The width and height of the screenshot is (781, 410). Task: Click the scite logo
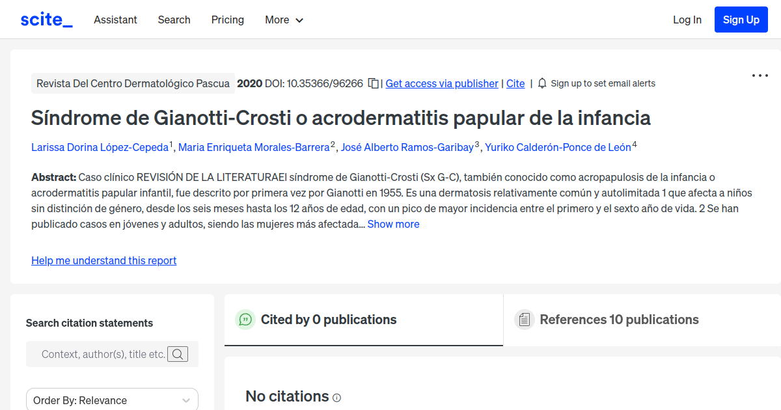pos(46,19)
